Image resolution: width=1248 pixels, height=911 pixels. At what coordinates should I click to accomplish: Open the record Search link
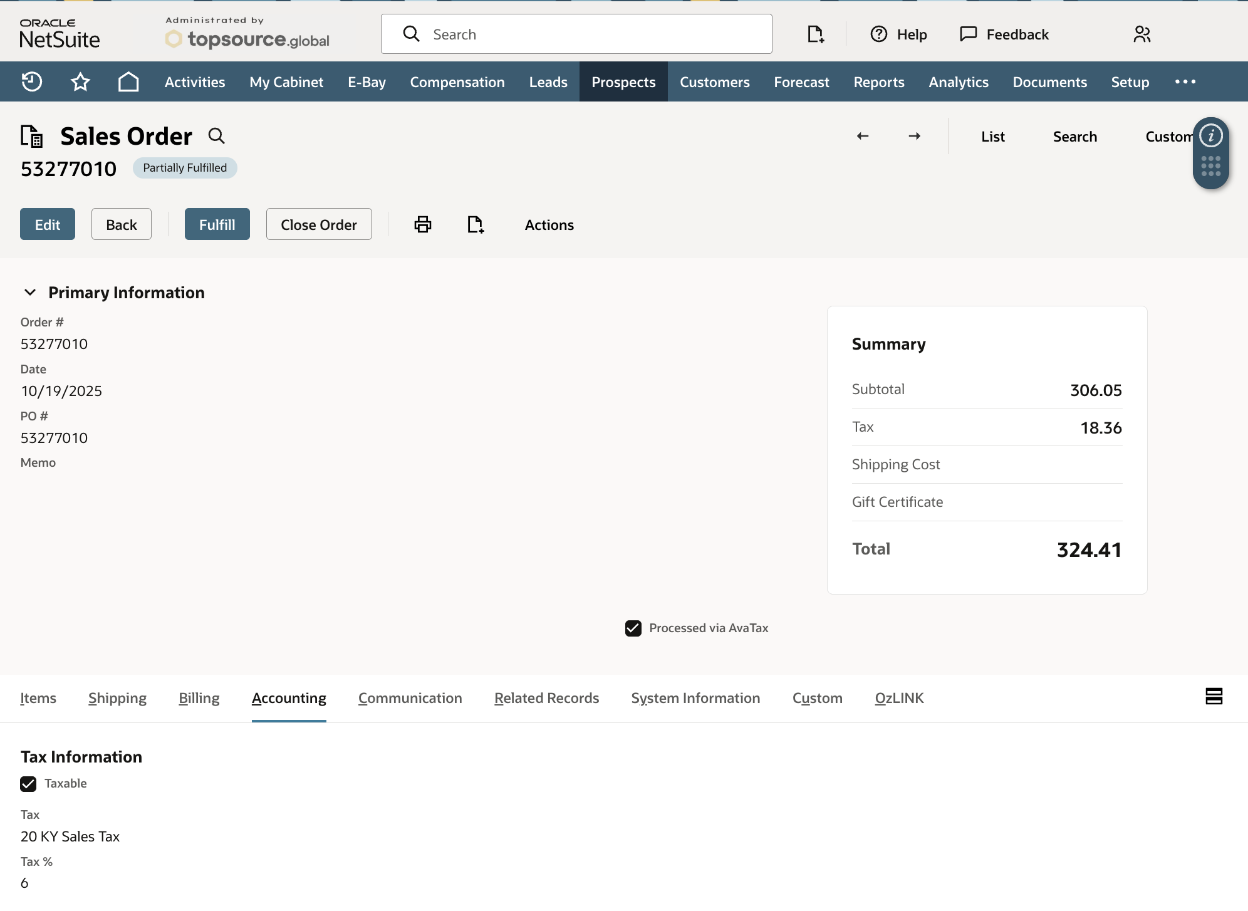click(1075, 137)
